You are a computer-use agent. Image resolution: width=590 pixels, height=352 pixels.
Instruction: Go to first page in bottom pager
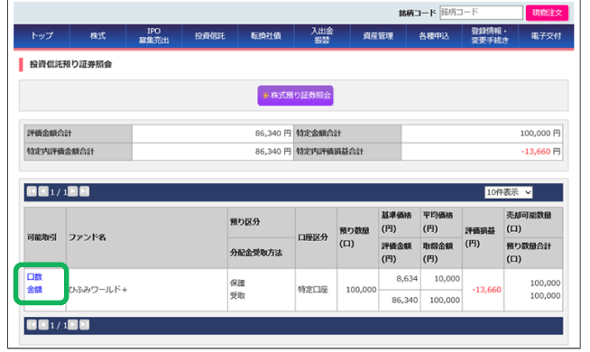pyautogui.click(x=32, y=325)
